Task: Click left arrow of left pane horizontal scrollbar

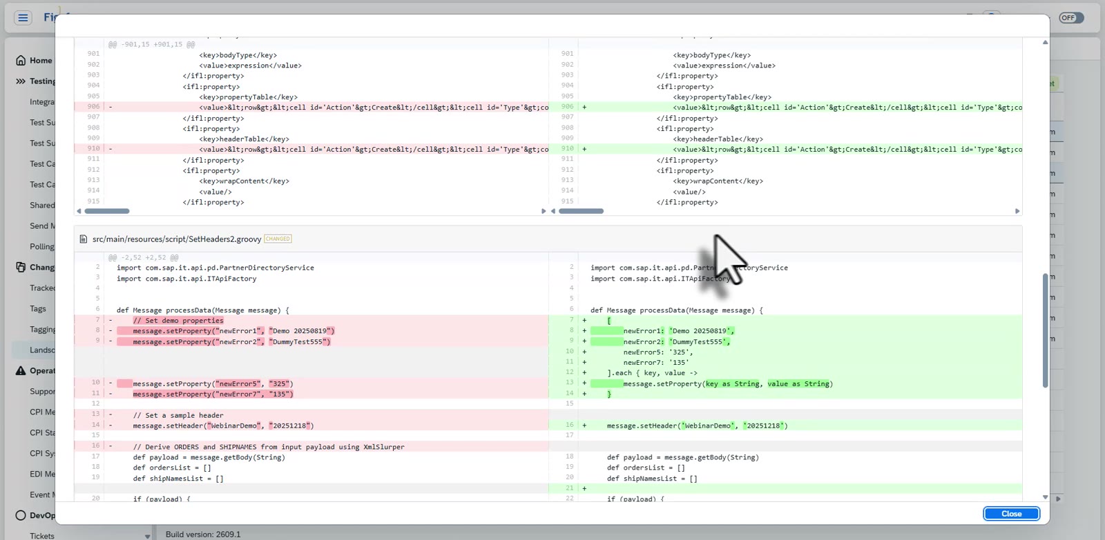Action: pos(79,211)
